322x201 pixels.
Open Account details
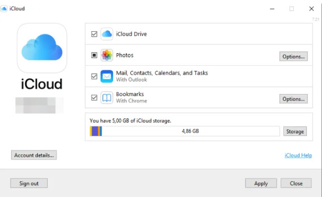(x=34, y=155)
